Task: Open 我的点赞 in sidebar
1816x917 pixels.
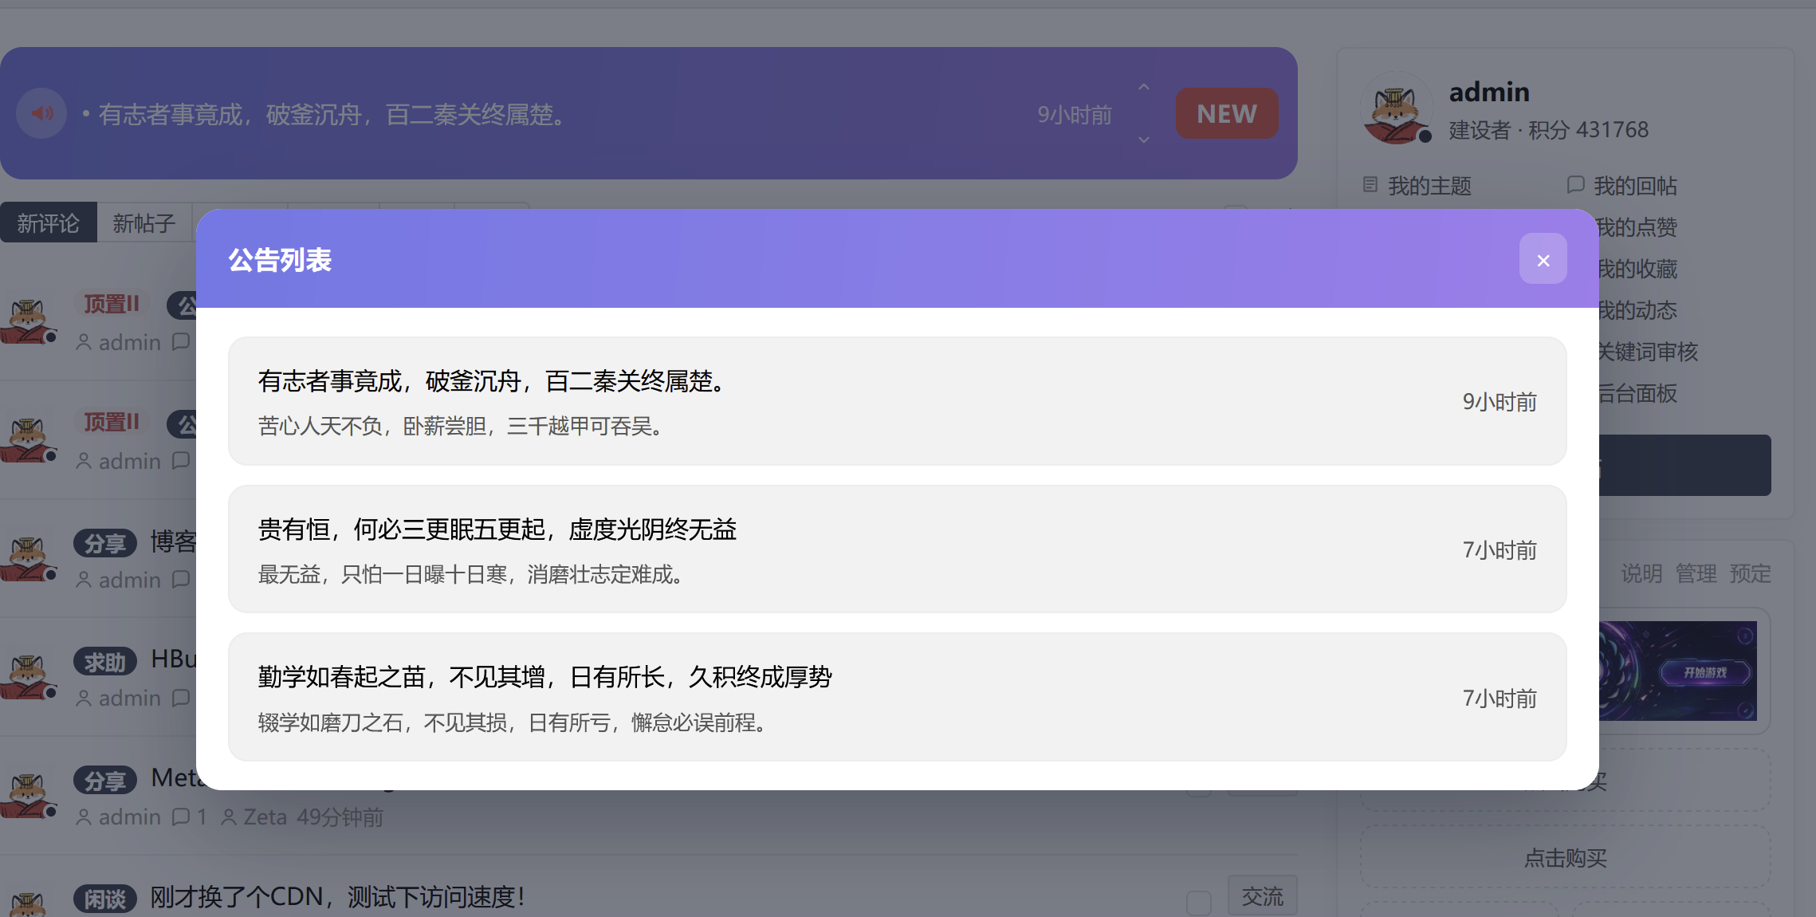Action: coord(1637,227)
